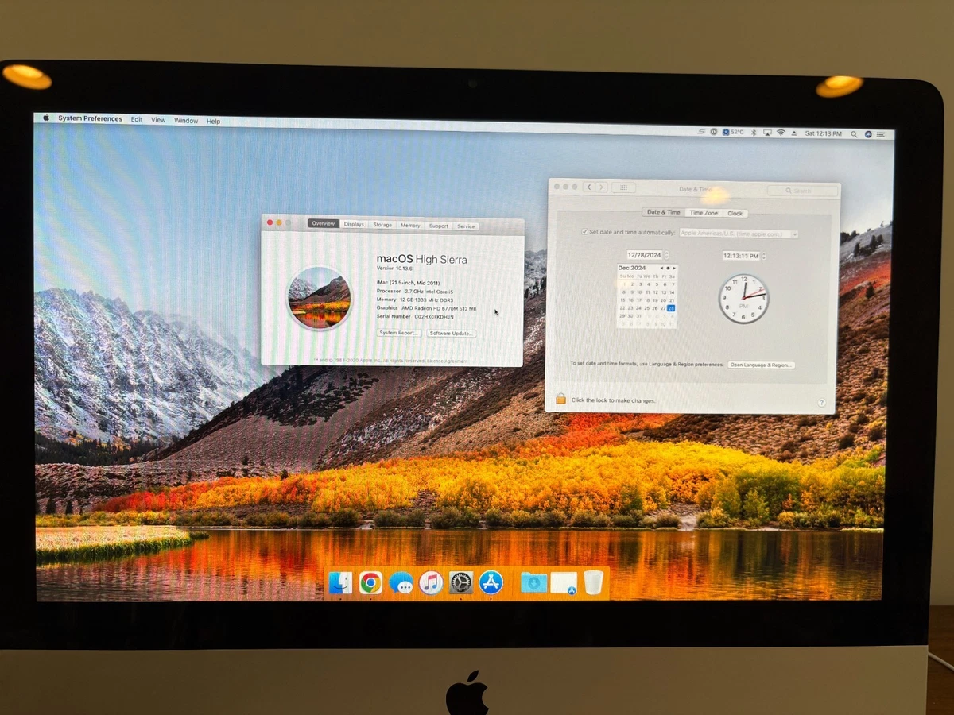
Task: Click the lock to make changes
Action: pyautogui.click(x=560, y=399)
